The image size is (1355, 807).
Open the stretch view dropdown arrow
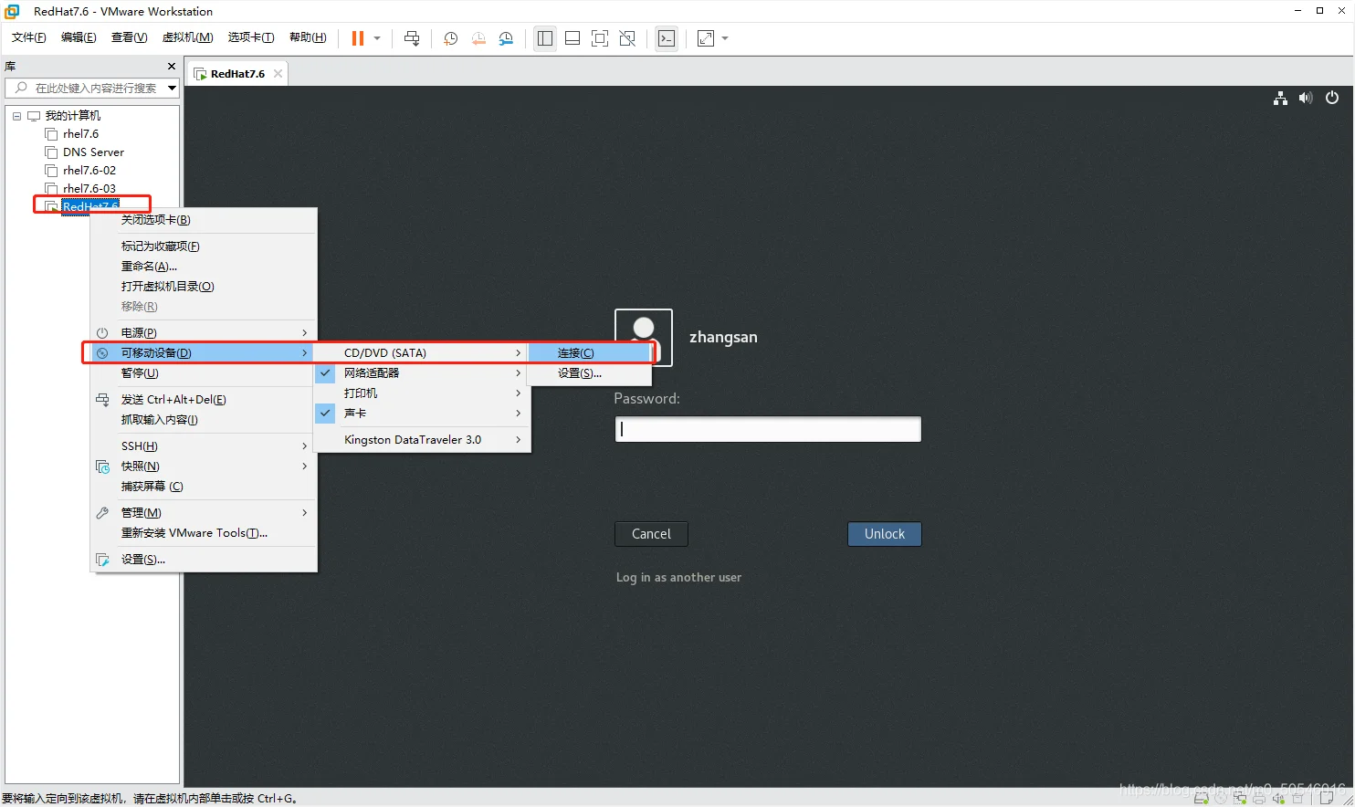(725, 38)
